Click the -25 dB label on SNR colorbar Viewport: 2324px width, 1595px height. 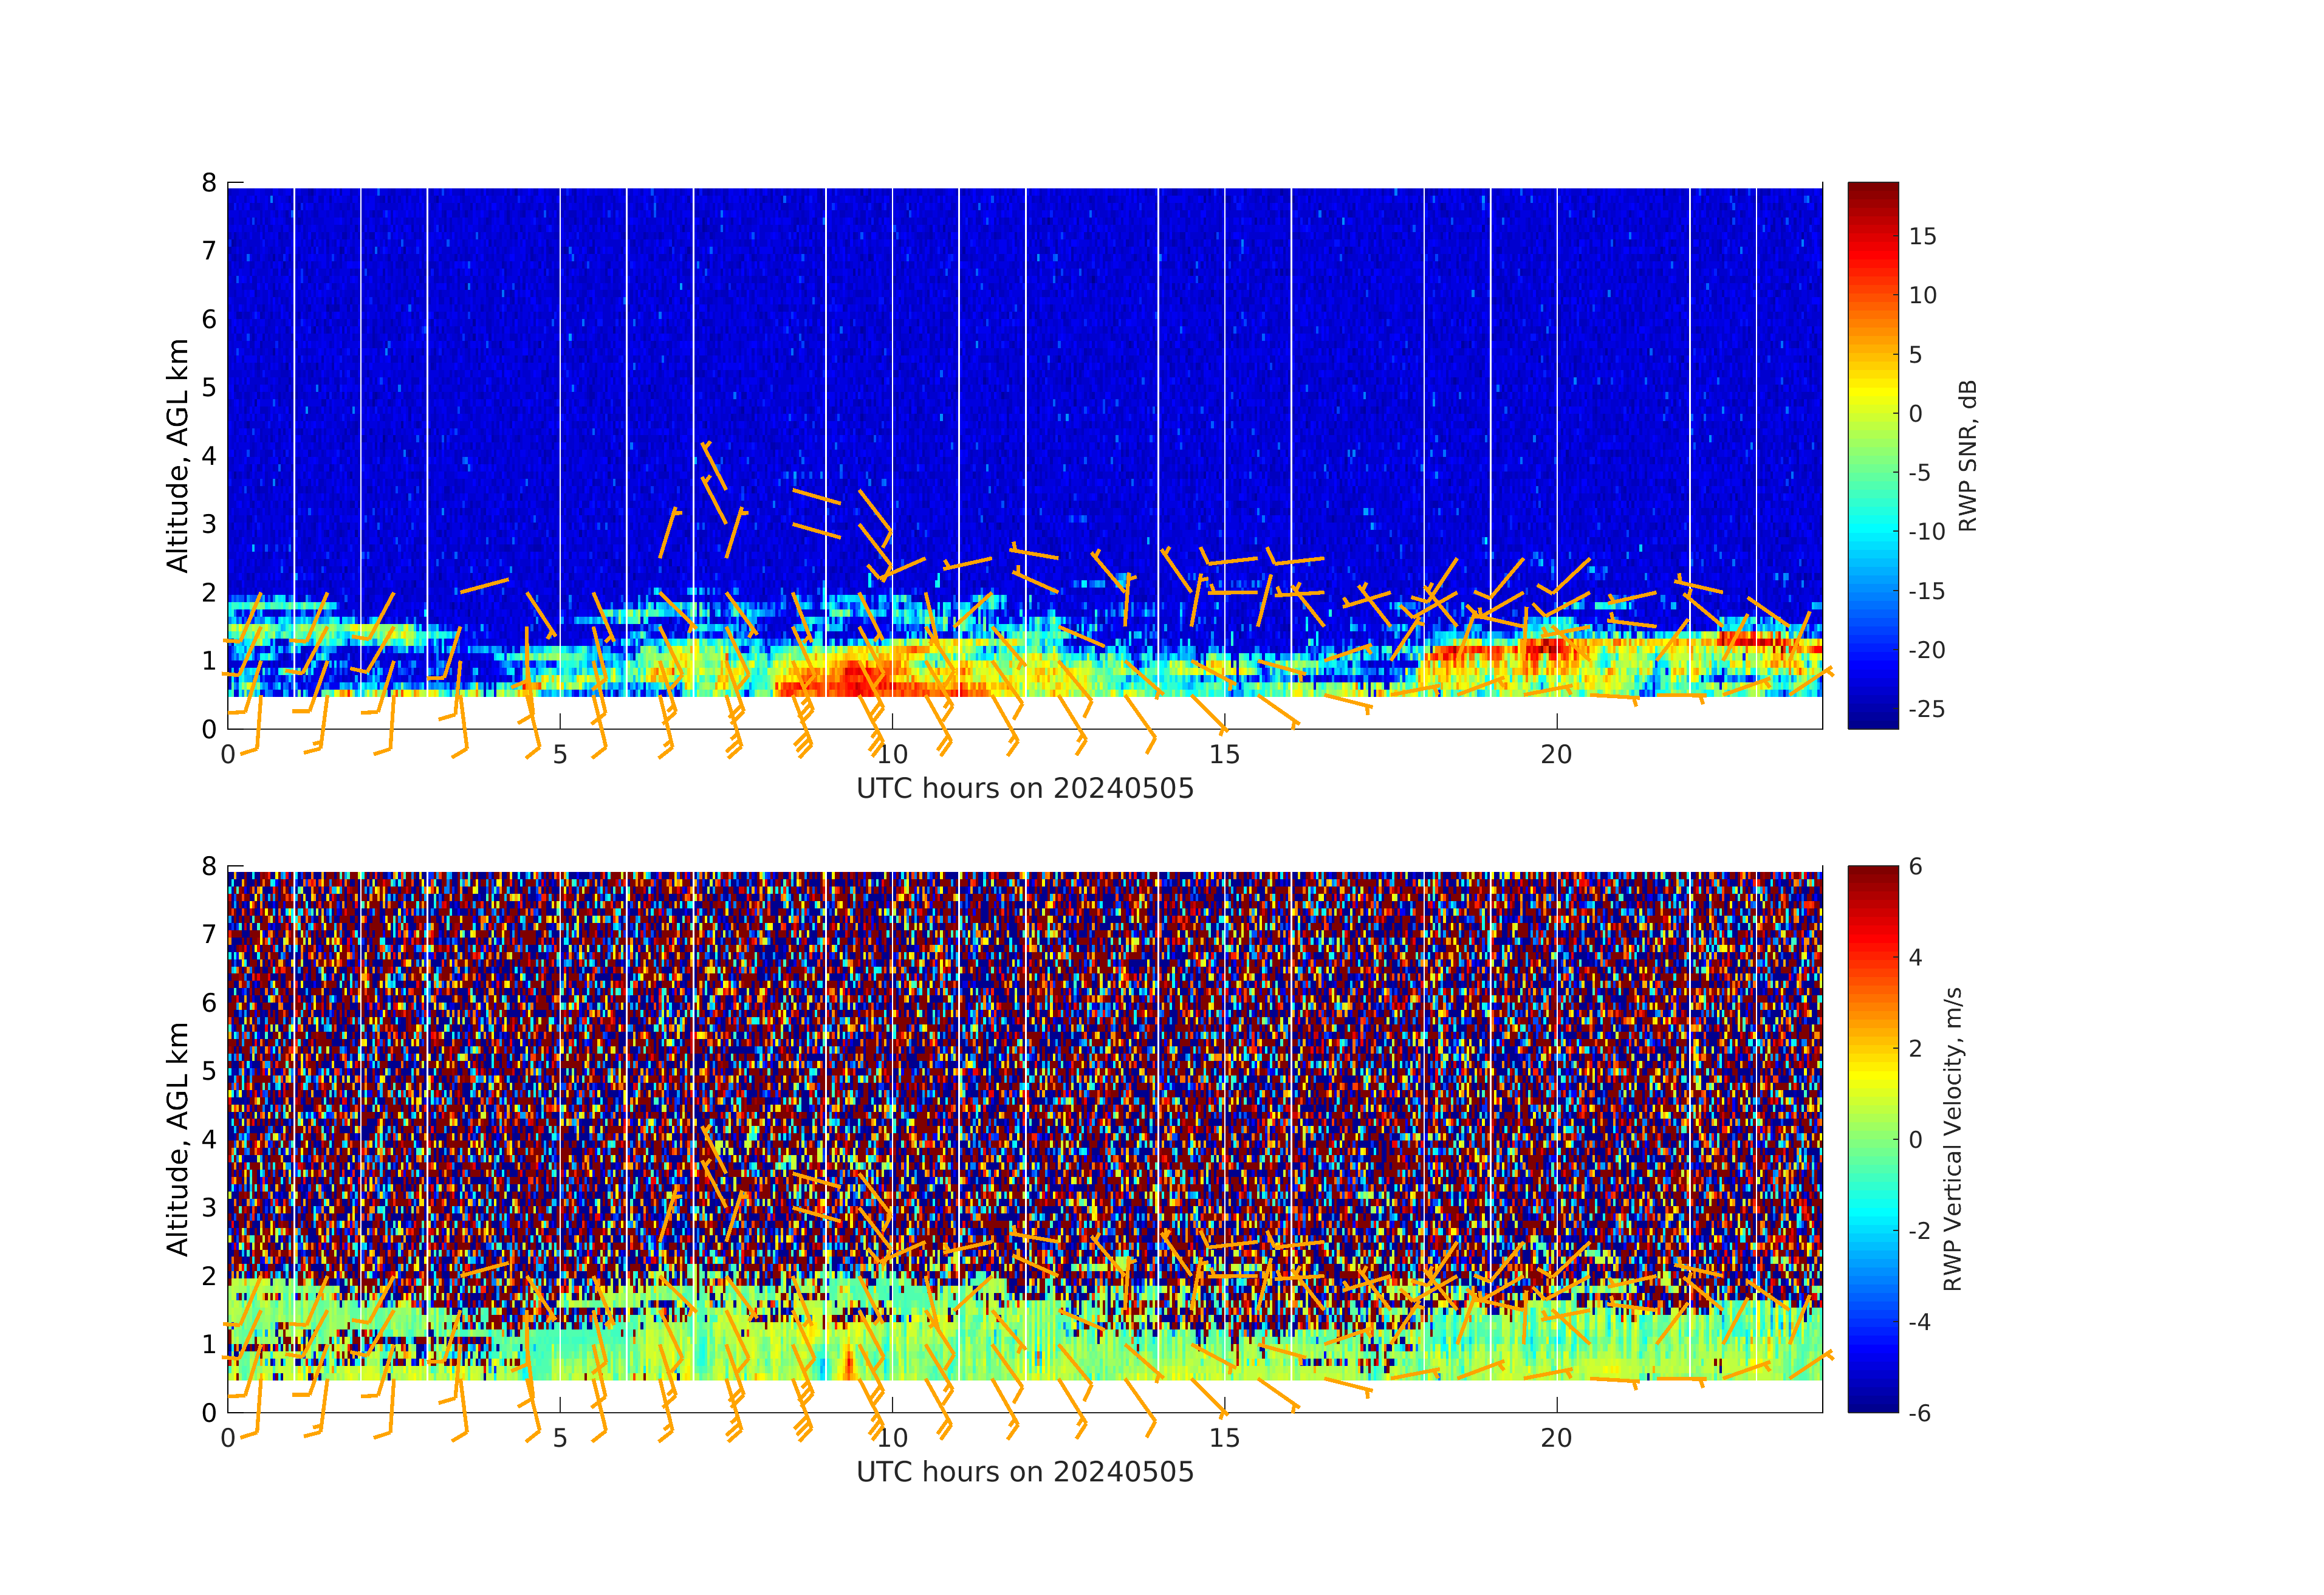click(1926, 709)
